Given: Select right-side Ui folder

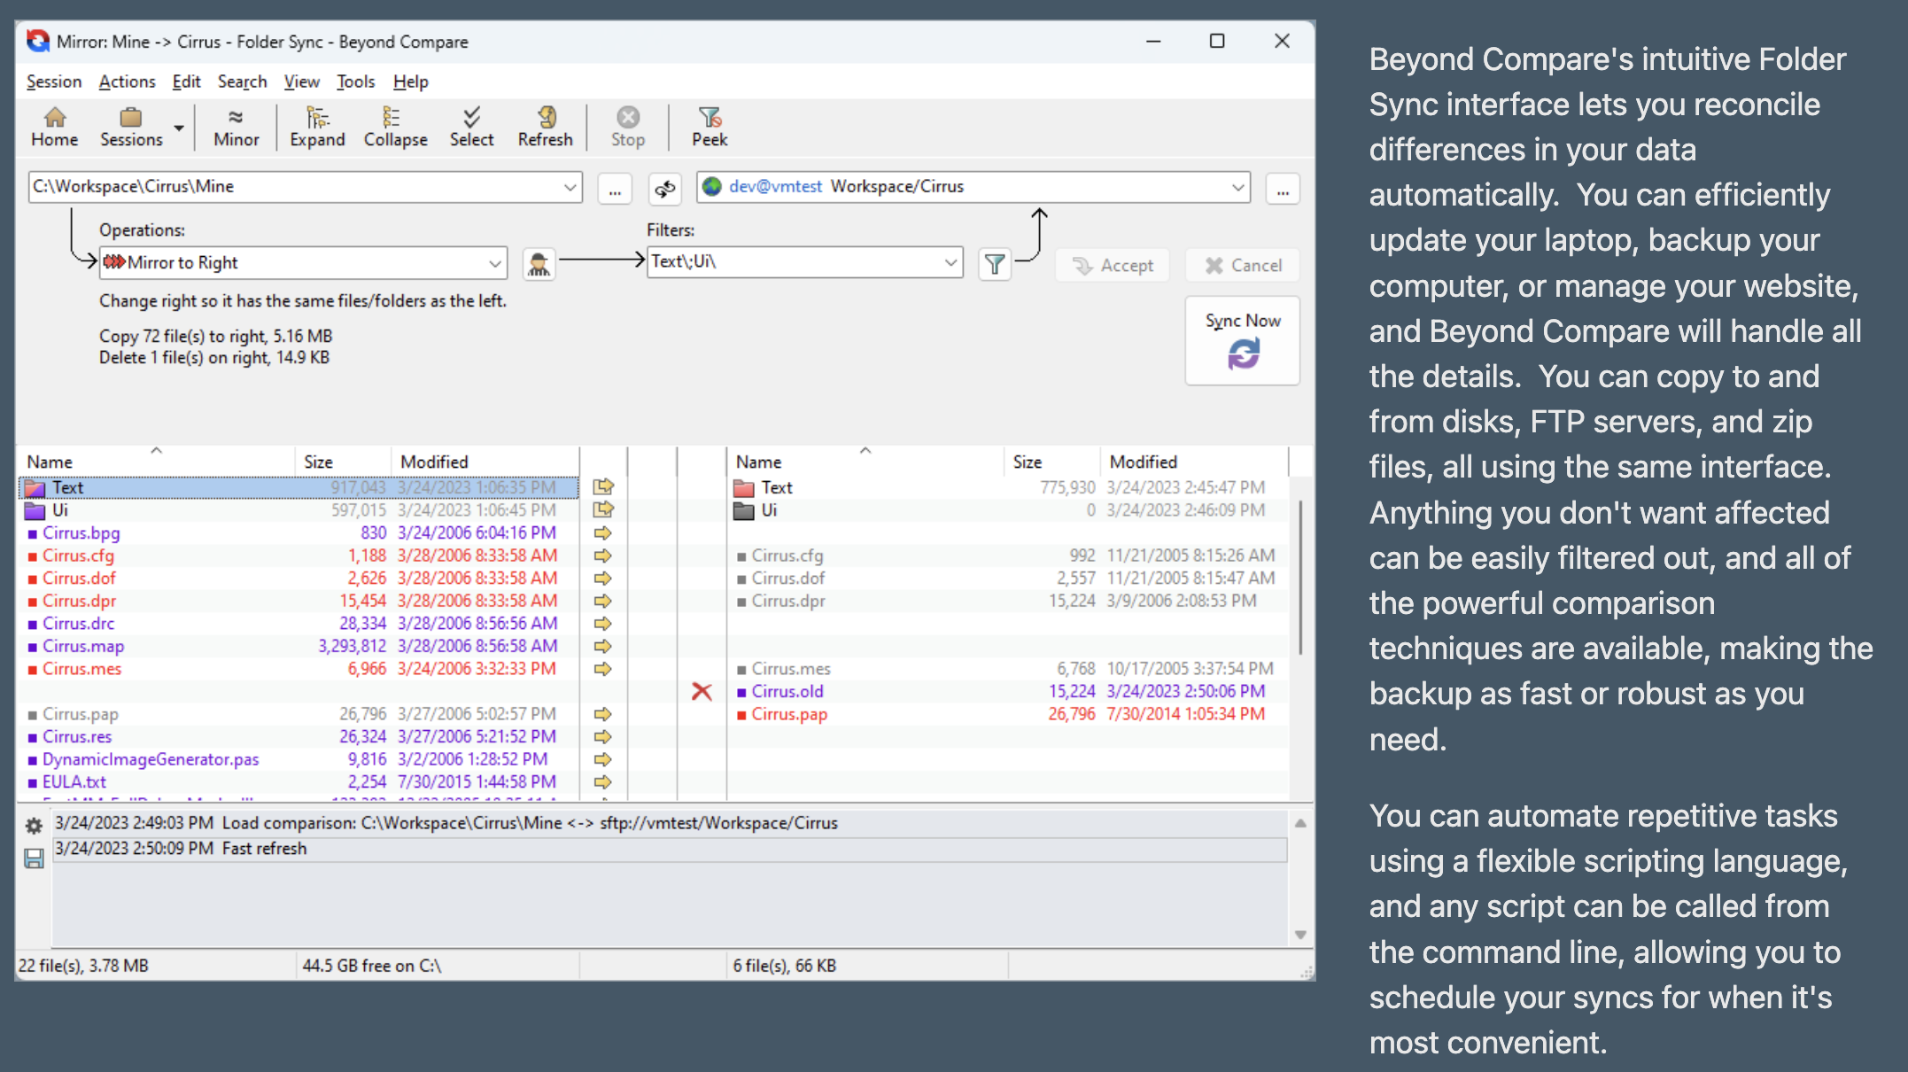Looking at the screenshot, I should point(756,510).
